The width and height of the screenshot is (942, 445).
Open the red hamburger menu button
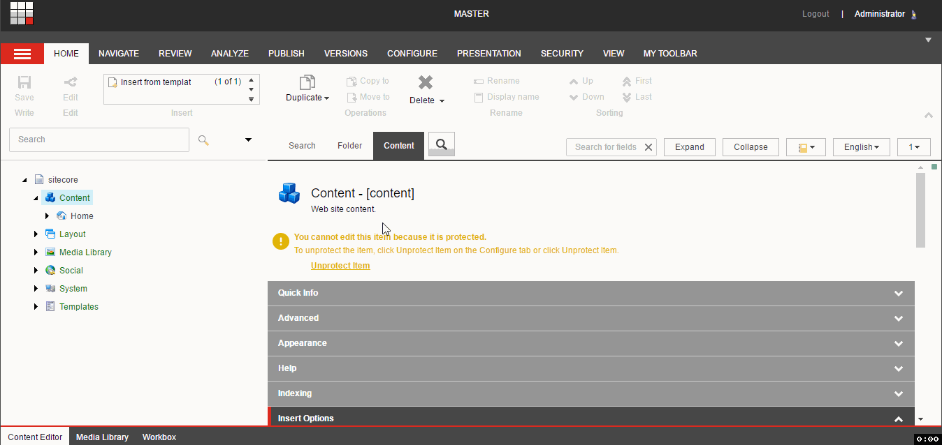pyautogui.click(x=22, y=54)
